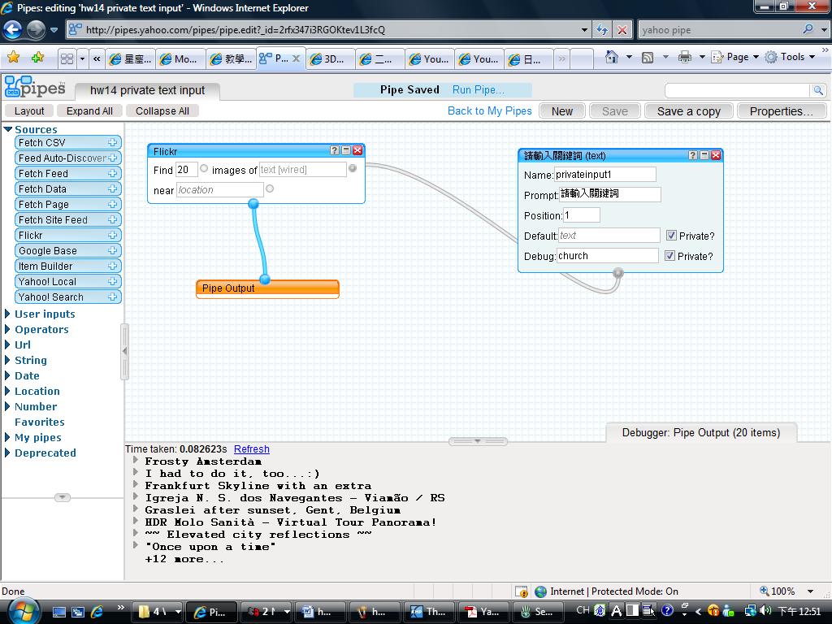Expand the User inputs category
This screenshot has height=624, width=832.
(x=7, y=314)
